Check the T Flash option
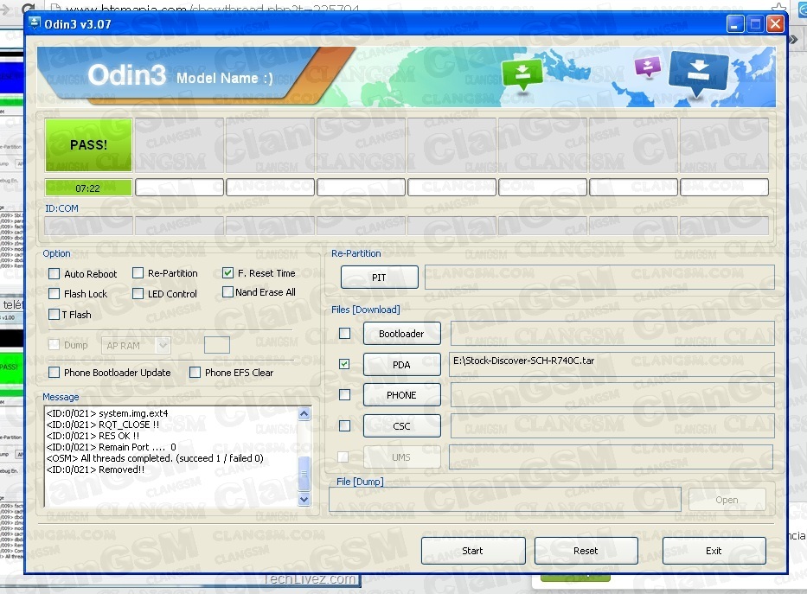The image size is (807, 594). click(54, 314)
